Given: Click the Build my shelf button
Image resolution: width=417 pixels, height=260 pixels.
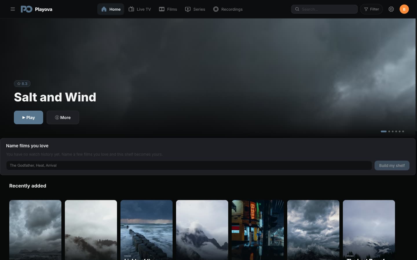Looking at the screenshot, I should click(392, 166).
